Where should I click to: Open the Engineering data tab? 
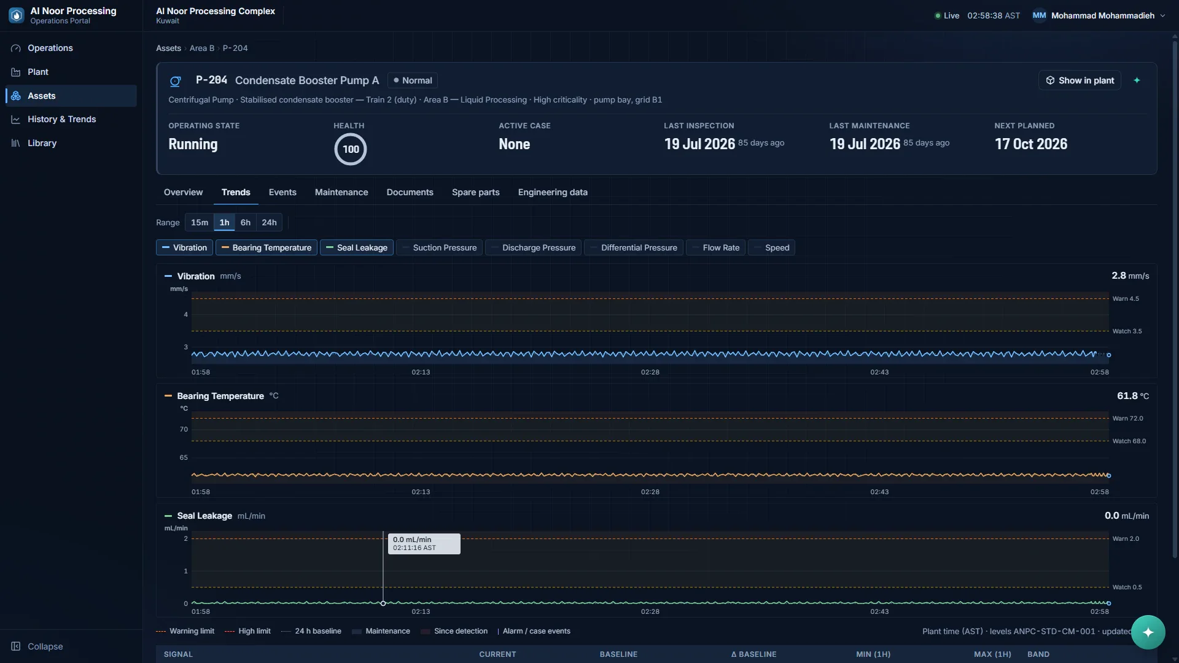coord(553,192)
